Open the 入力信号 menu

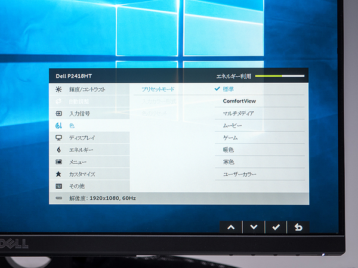tap(89, 114)
